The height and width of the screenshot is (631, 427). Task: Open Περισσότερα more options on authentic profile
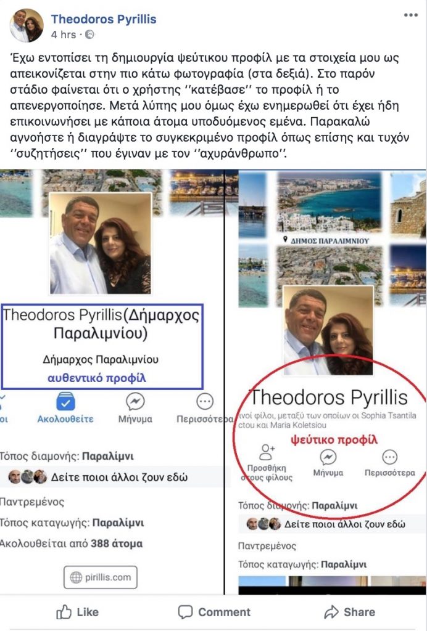point(205,401)
